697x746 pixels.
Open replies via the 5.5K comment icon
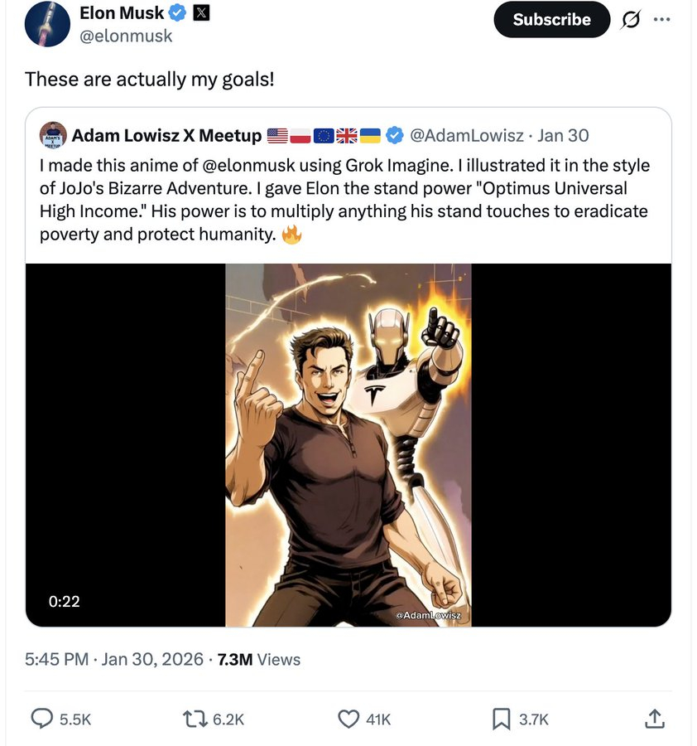pyautogui.click(x=42, y=719)
